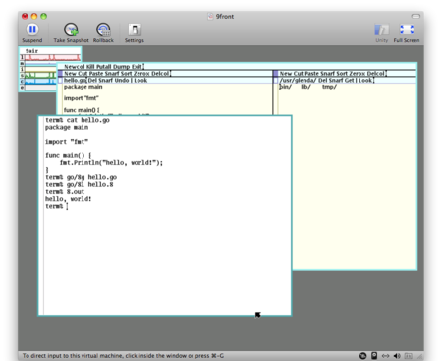The image size is (442, 361).
Task: Click Kill in acme's top tag
Action: pyautogui.click(x=90, y=67)
